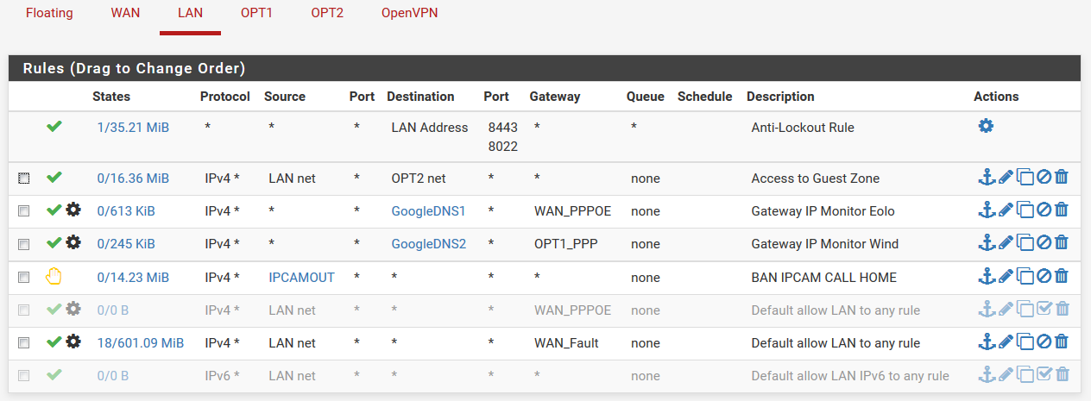1091x401 pixels.
Task: Click the green pass icon on Guest Zone rule
Action: pos(54,178)
